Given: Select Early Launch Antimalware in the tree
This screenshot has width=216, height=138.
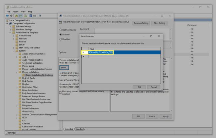Looking at the screenshot, I should click(34, 93).
